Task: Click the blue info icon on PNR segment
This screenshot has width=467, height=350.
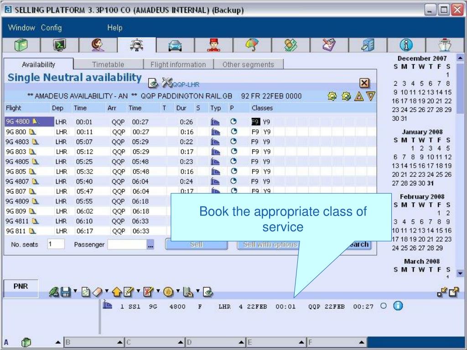Action: [x=398, y=306]
